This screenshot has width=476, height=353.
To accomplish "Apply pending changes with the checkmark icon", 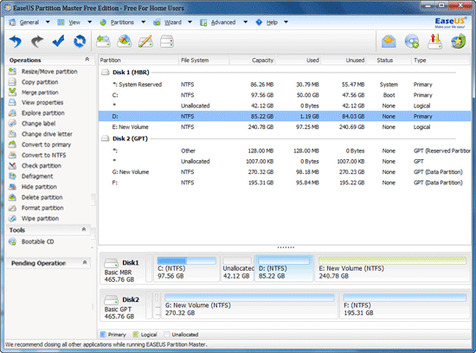I will [x=58, y=41].
